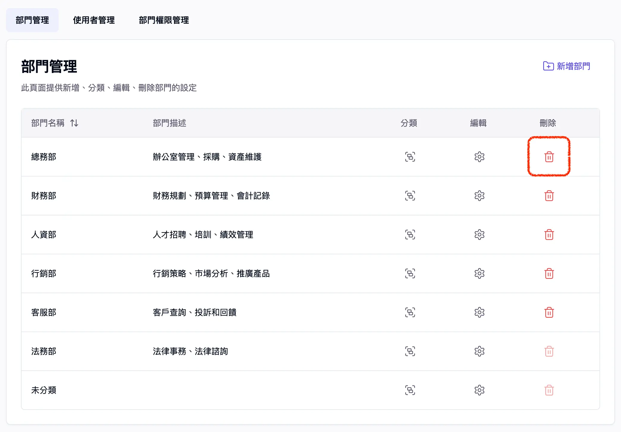621x432 pixels.
Task: Classify the 總務部 department
Action: pos(410,157)
